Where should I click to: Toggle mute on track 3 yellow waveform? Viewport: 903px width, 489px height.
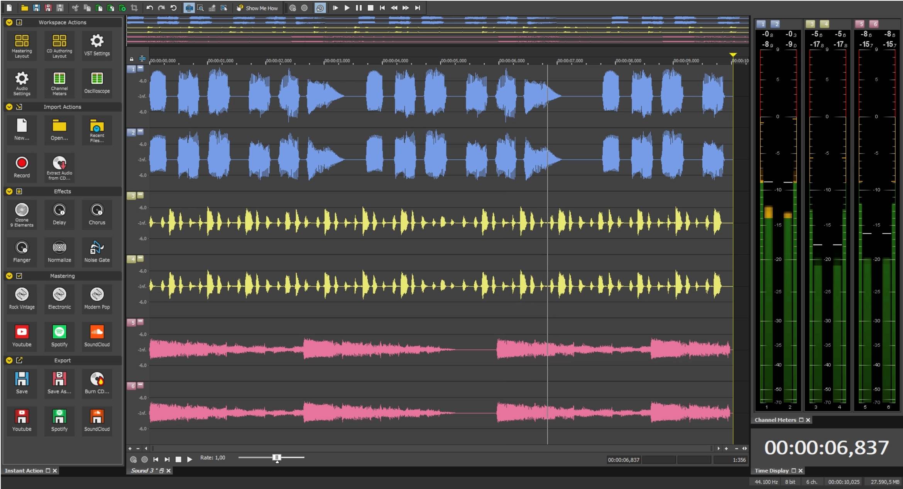[140, 196]
